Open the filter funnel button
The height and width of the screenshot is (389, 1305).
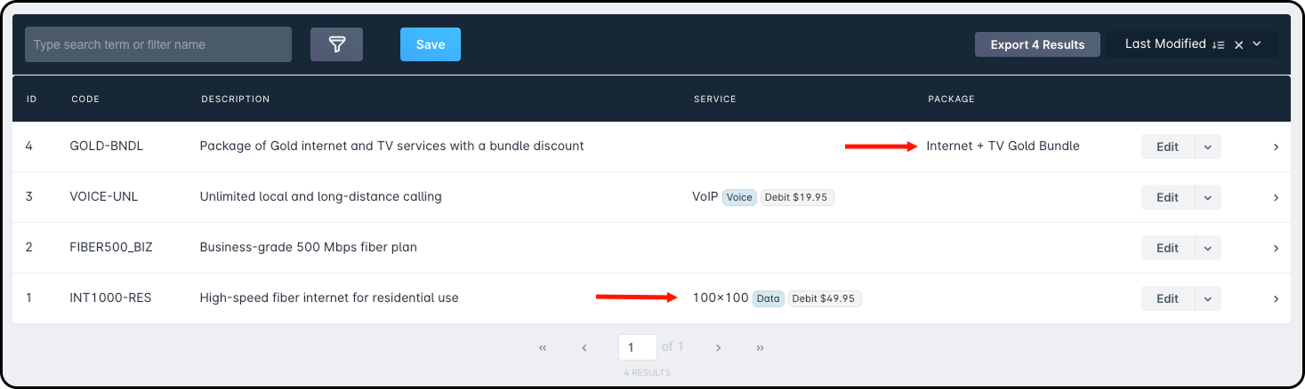[336, 44]
